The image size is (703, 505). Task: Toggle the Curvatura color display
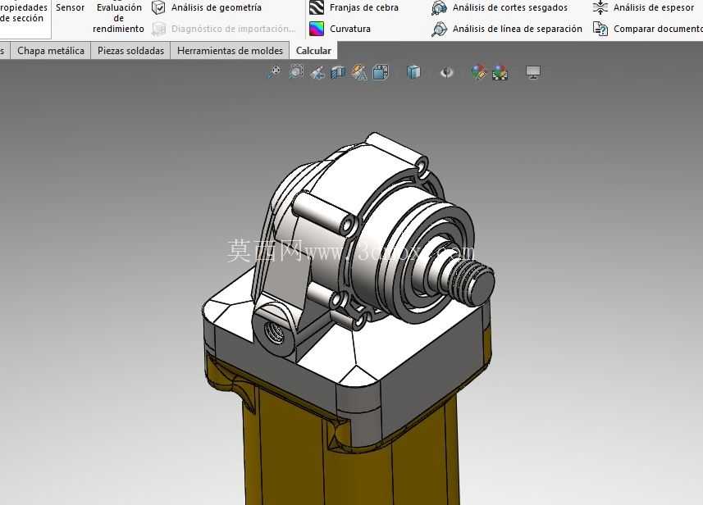[340, 29]
